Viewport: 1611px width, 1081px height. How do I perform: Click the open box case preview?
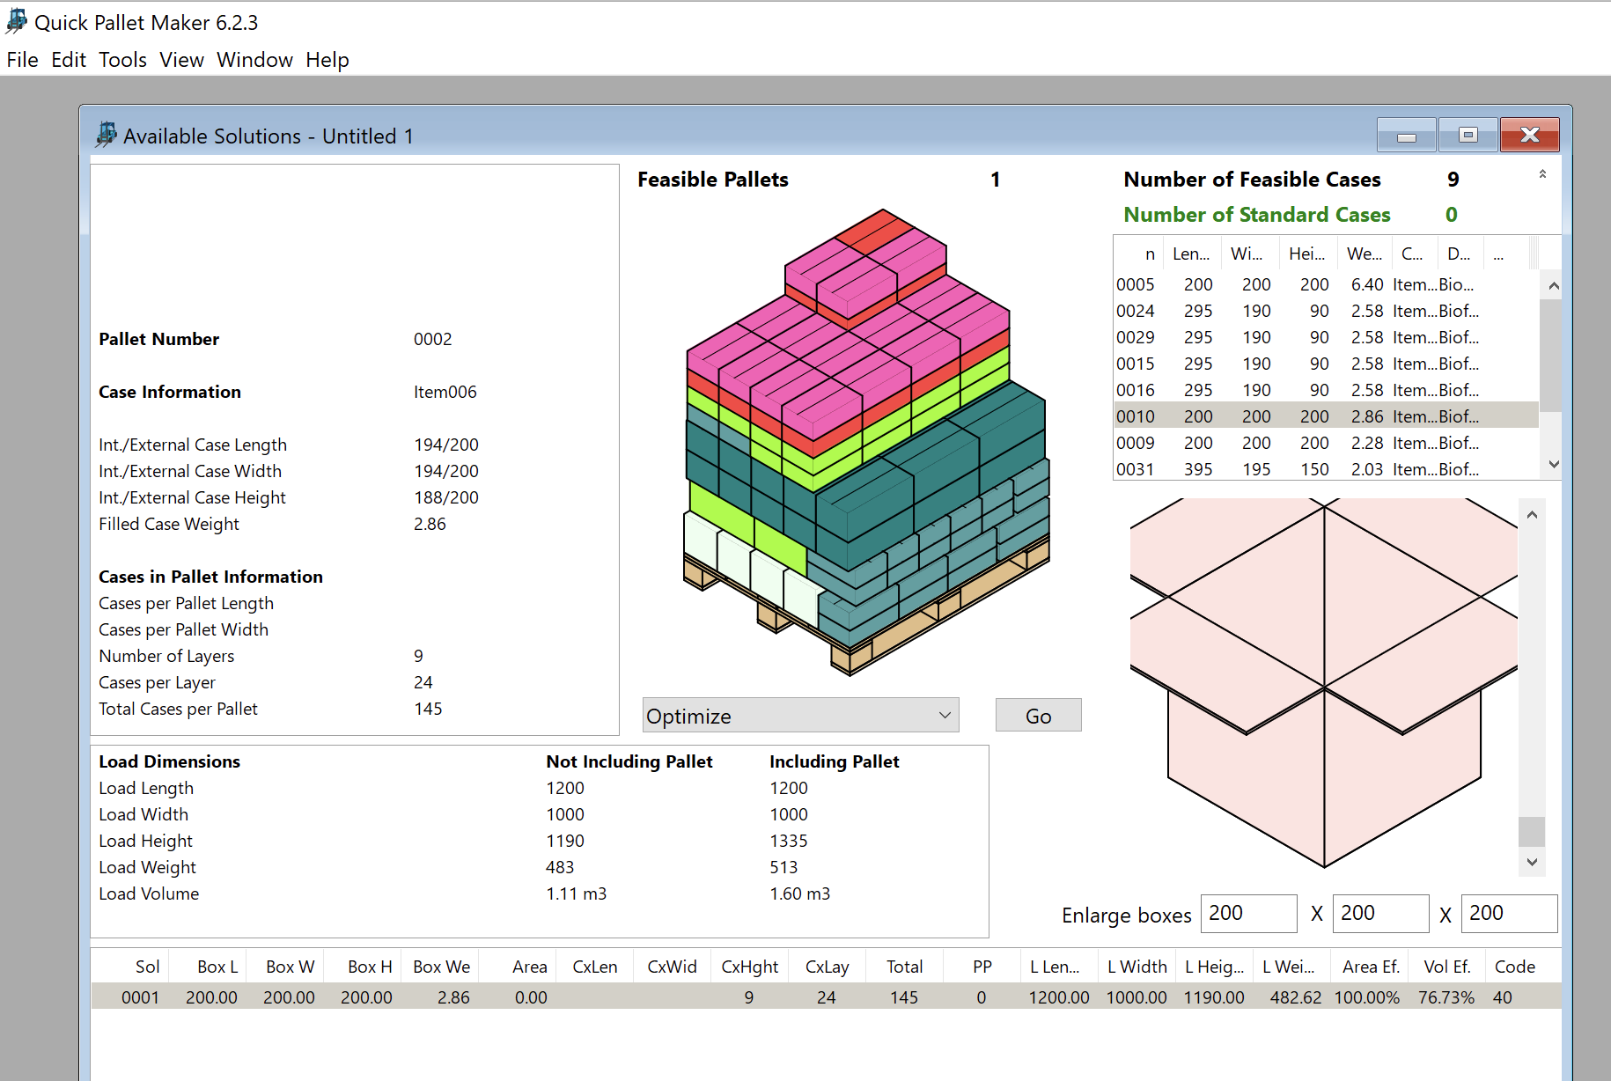click(x=1324, y=683)
